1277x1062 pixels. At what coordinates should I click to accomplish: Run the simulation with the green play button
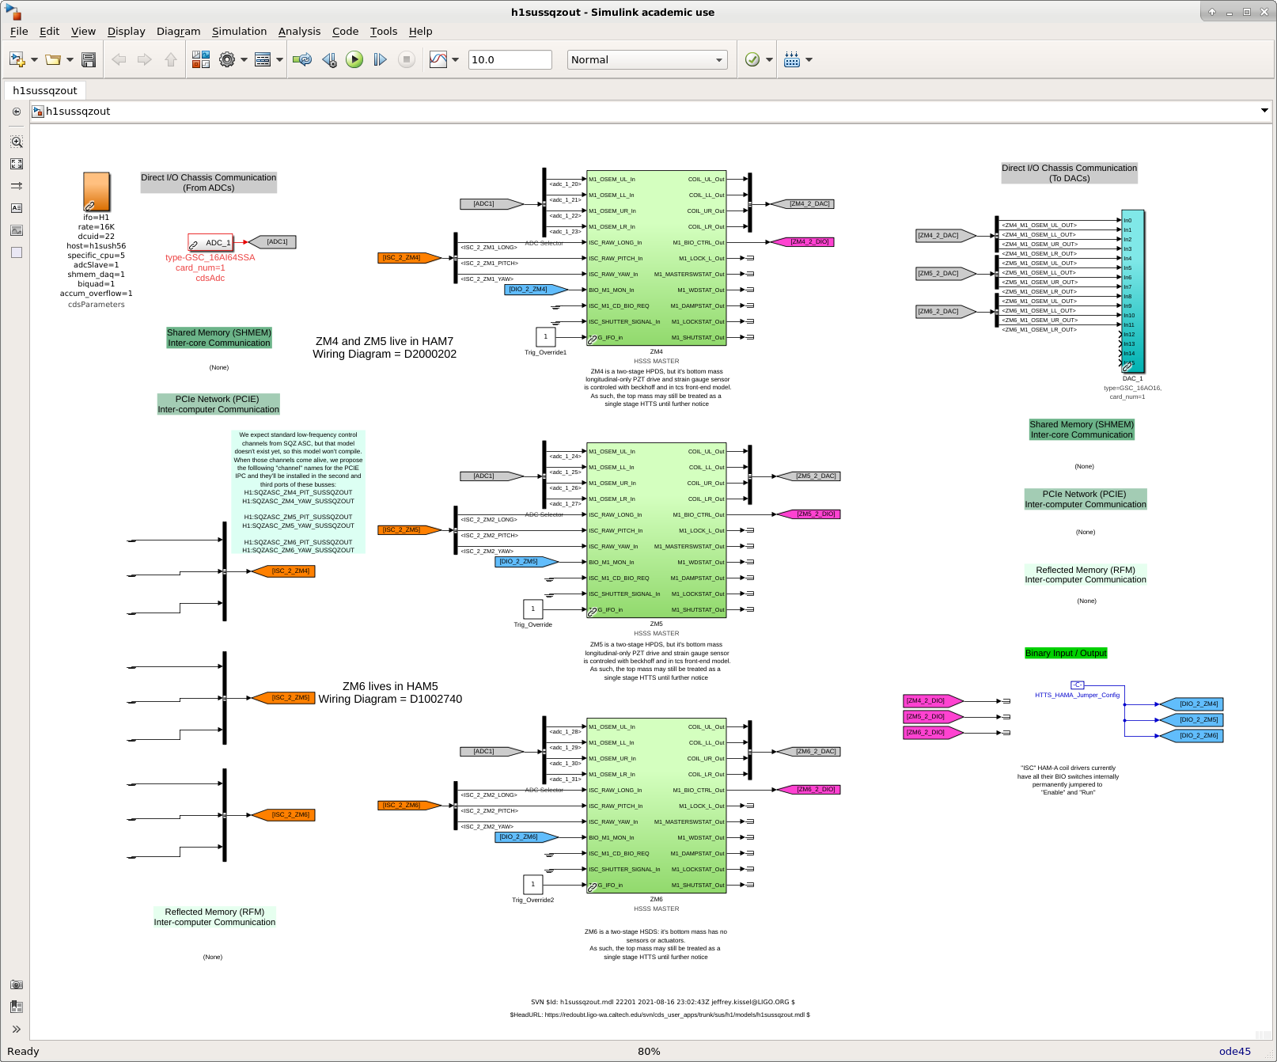354,59
